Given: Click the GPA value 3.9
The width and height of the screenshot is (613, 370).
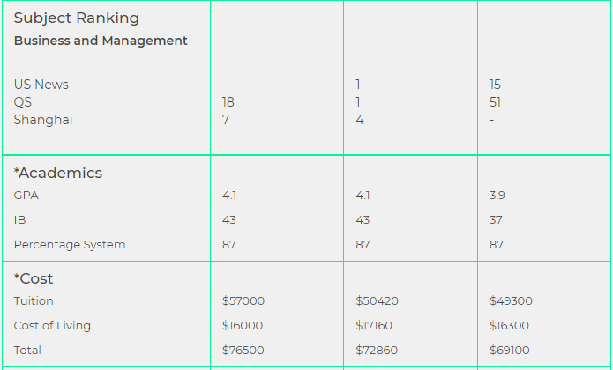Looking at the screenshot, I should 497,196.
